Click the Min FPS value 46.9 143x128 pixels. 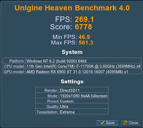84,37
